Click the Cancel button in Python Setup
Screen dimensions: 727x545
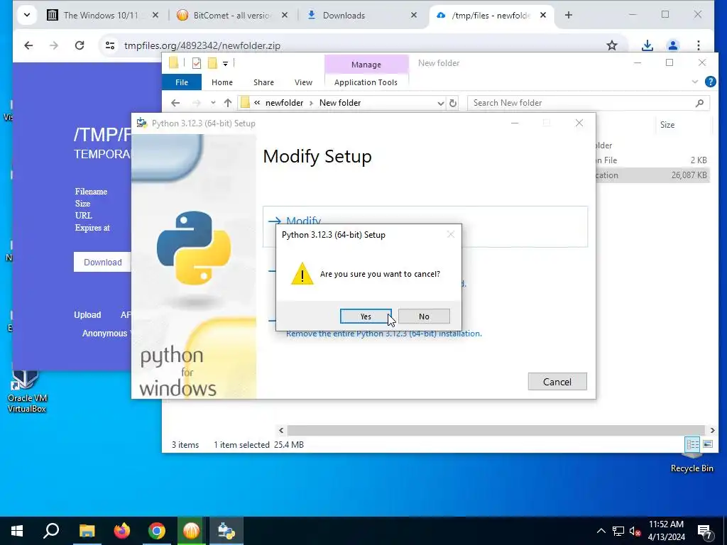pyautogui.click(x=557, y=382)
